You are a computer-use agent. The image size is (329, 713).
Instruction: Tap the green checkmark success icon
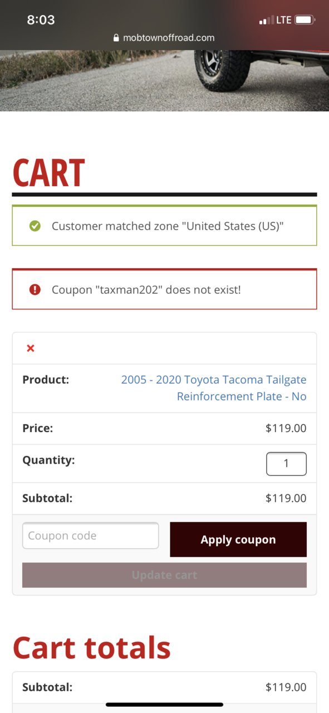35,226
